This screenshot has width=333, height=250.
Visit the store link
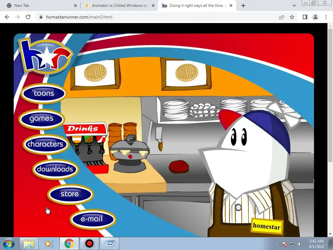(x=70, y=194)
